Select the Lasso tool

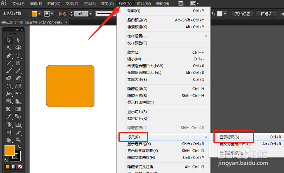(18, 48)
